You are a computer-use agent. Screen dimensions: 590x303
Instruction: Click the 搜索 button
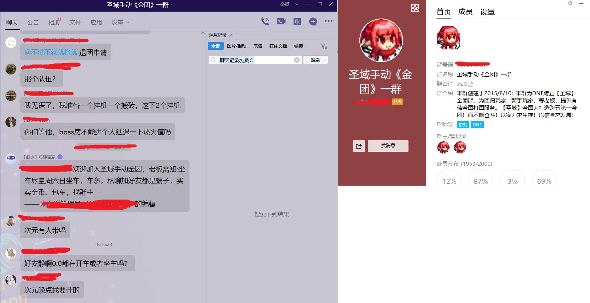click(315, 60)
